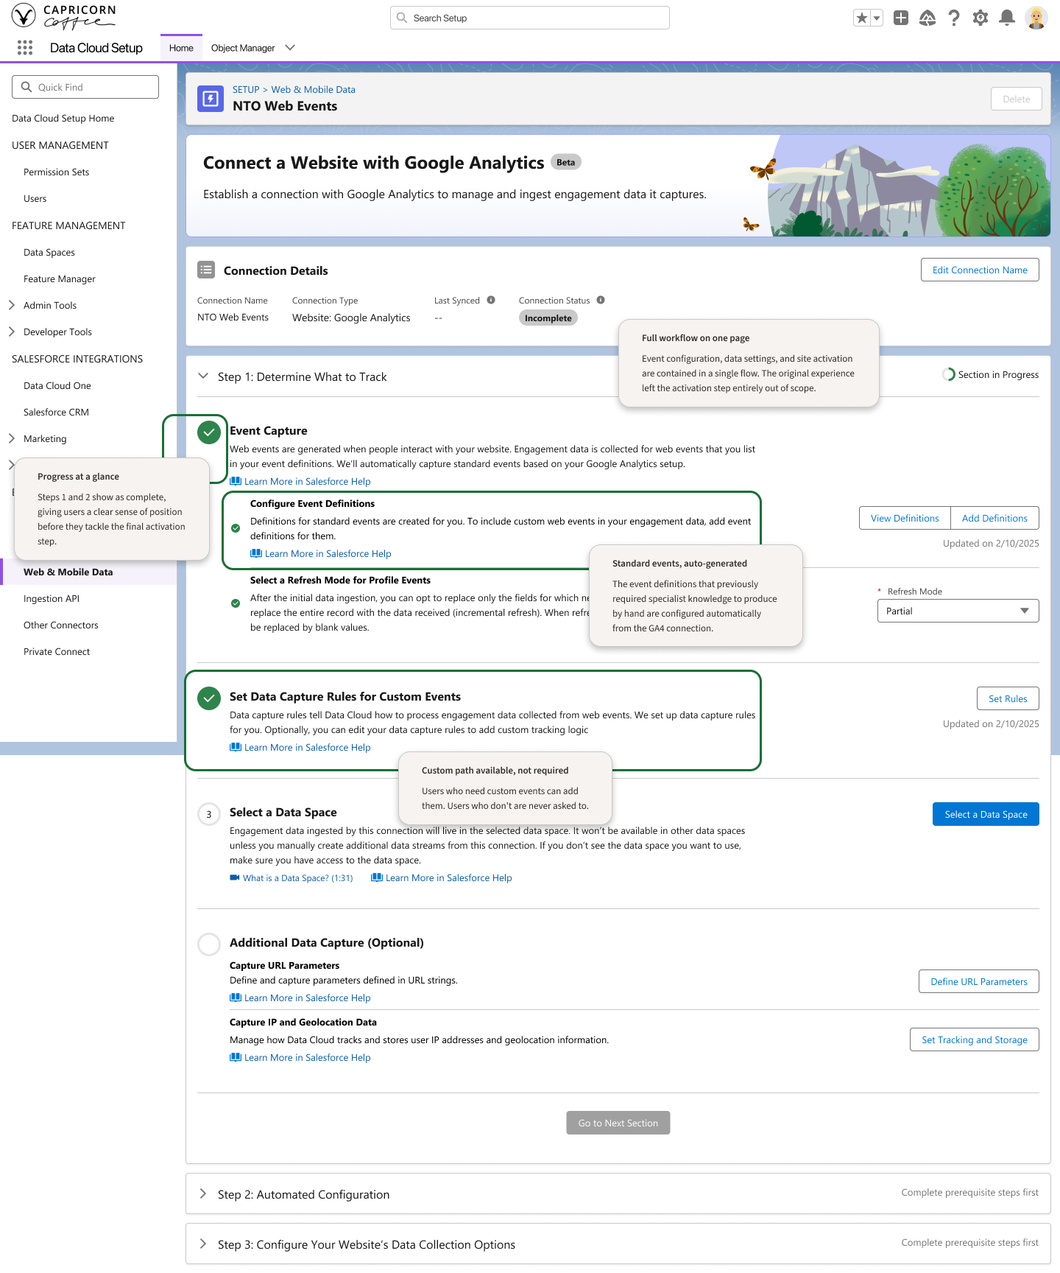Click the favorites star icon
Viewport: 1060px width, 1273px height.
(x=861, y=18)
